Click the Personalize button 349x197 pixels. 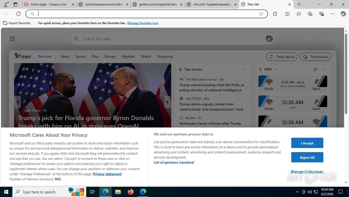click(315, 57)
